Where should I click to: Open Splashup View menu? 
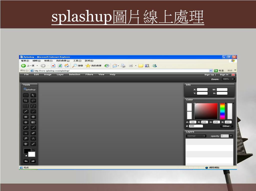click(x=101, y=74)
